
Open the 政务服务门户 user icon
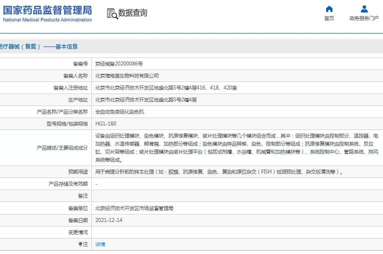point(364,9)
